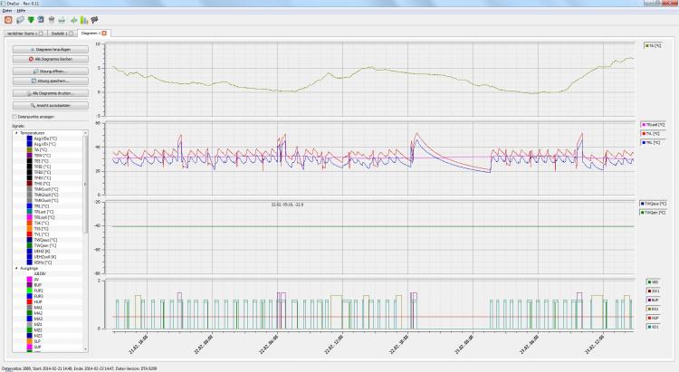Open the Datei menu
The width and height of the screenshot is (679, 372).
(x=7, y=10)
